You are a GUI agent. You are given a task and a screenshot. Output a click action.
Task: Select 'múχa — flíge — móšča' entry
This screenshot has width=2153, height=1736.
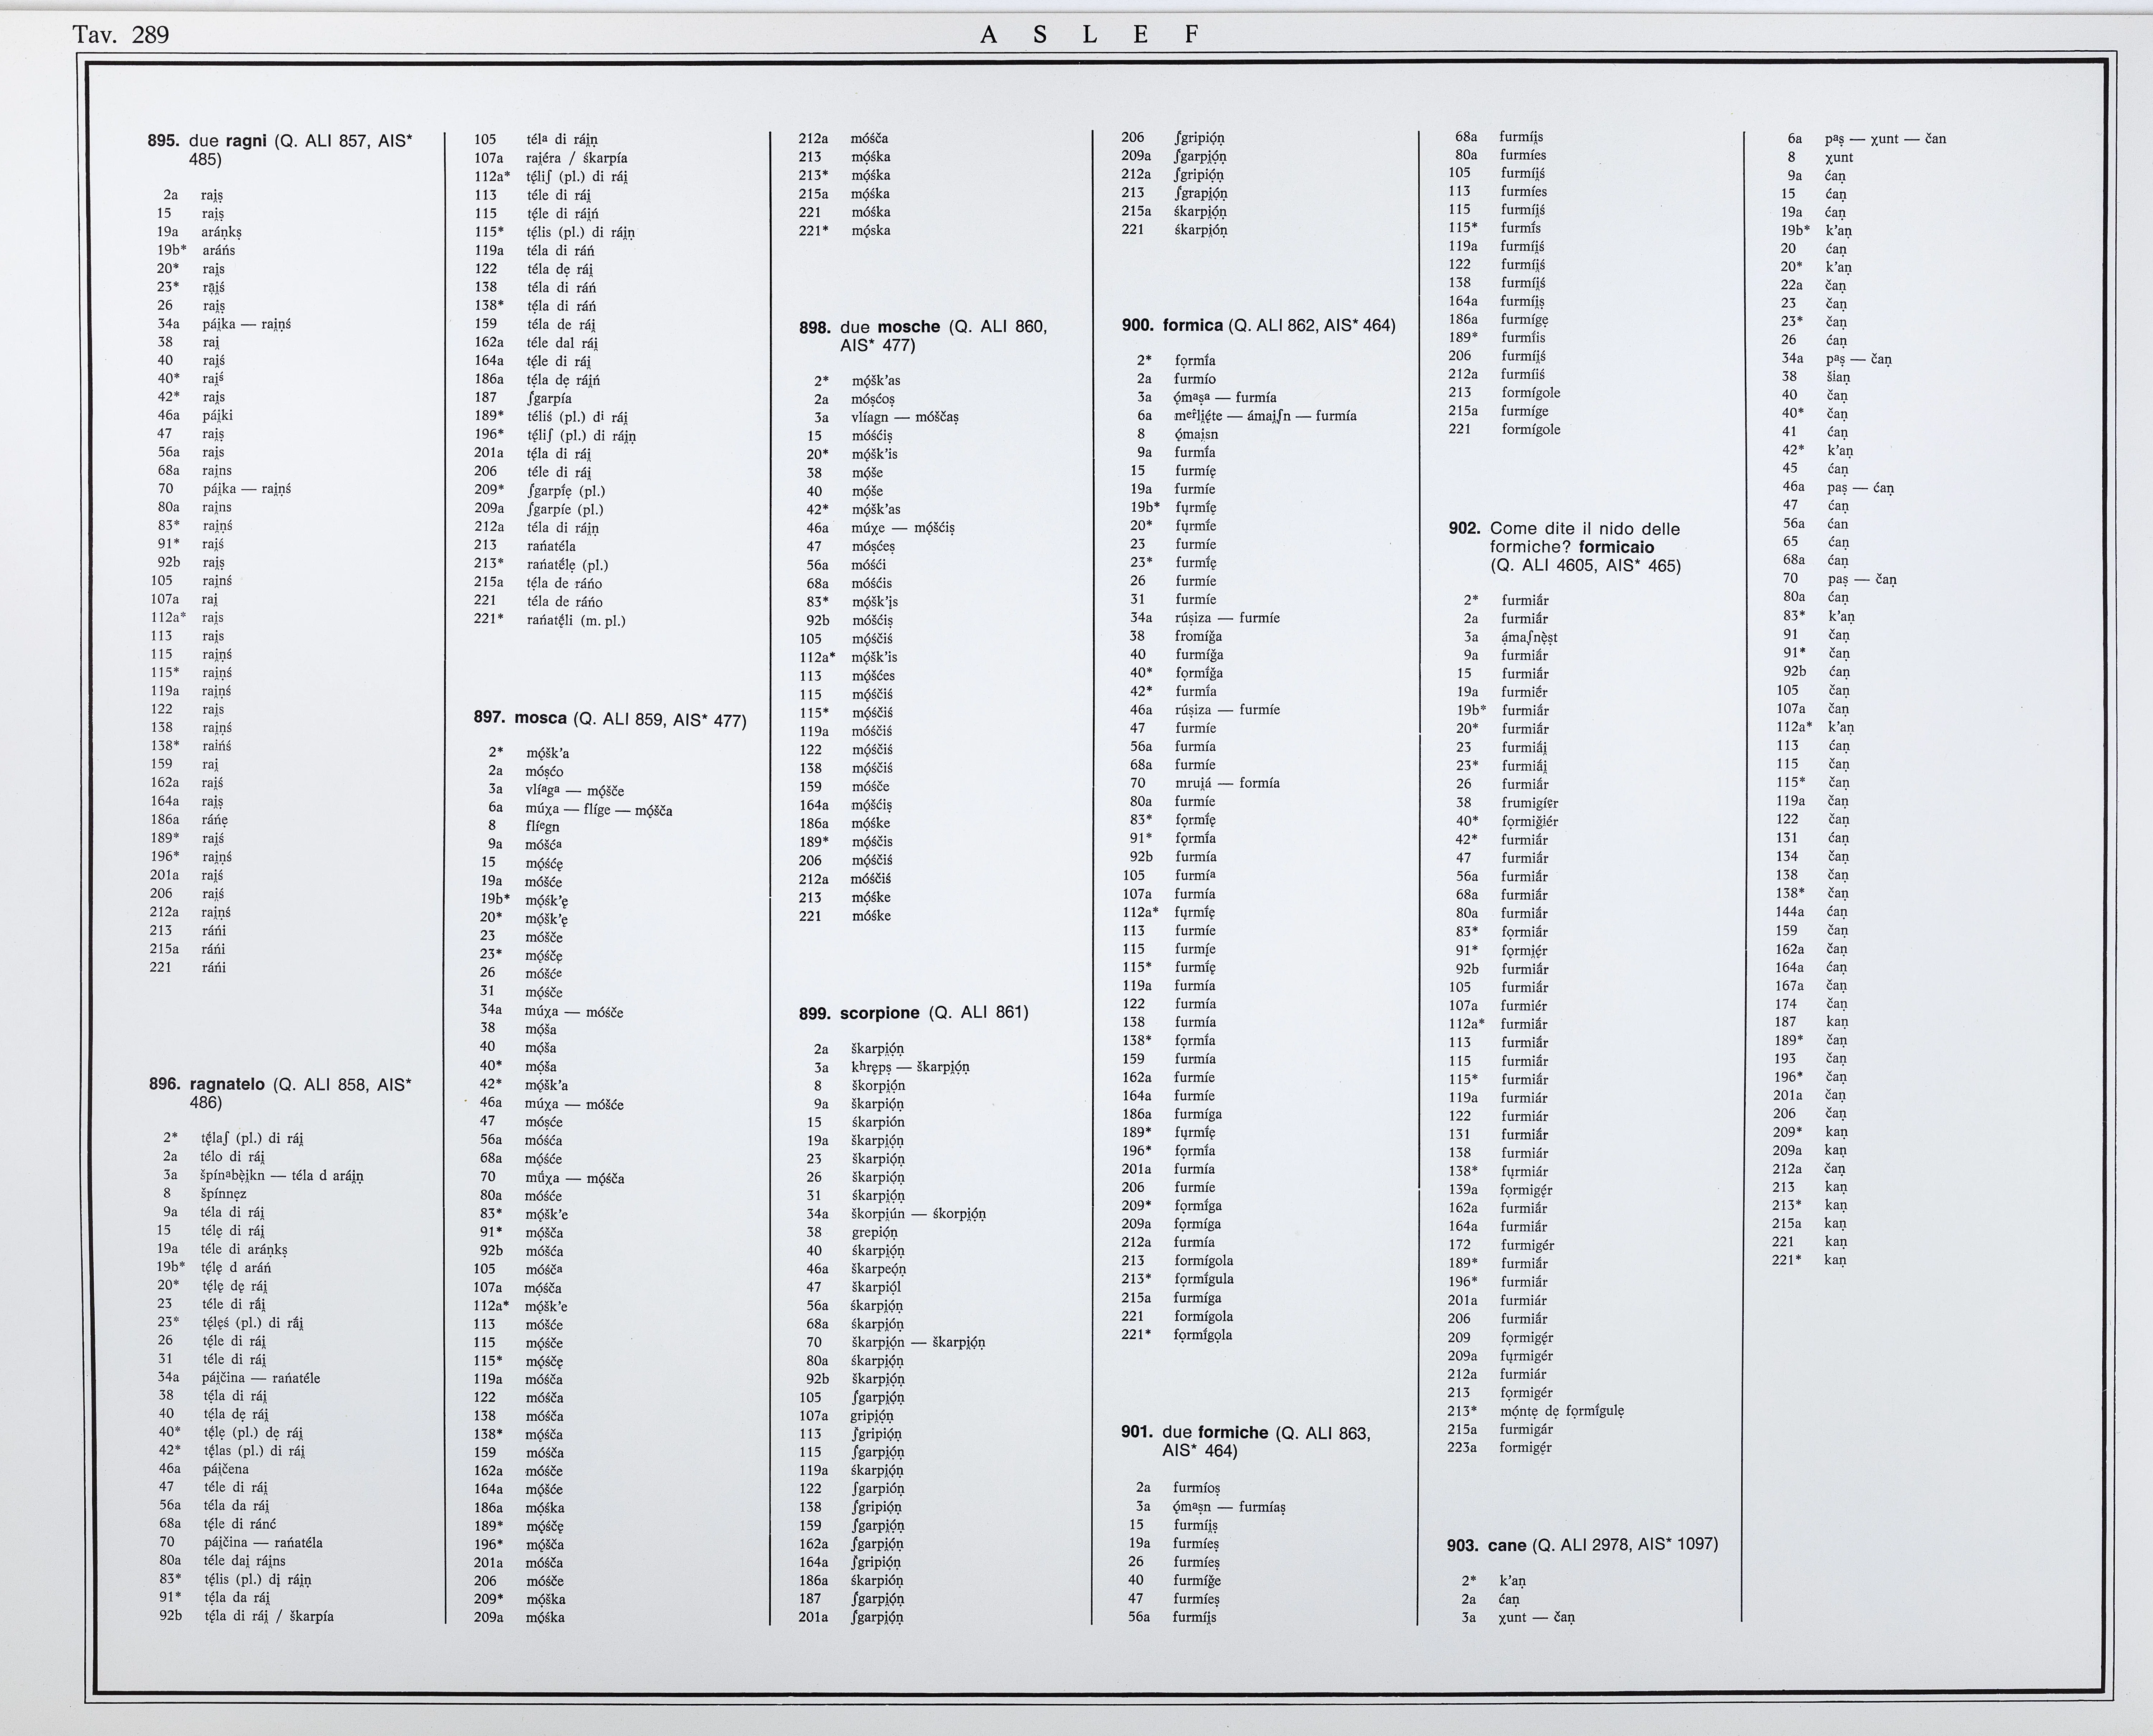click(598, 810)
